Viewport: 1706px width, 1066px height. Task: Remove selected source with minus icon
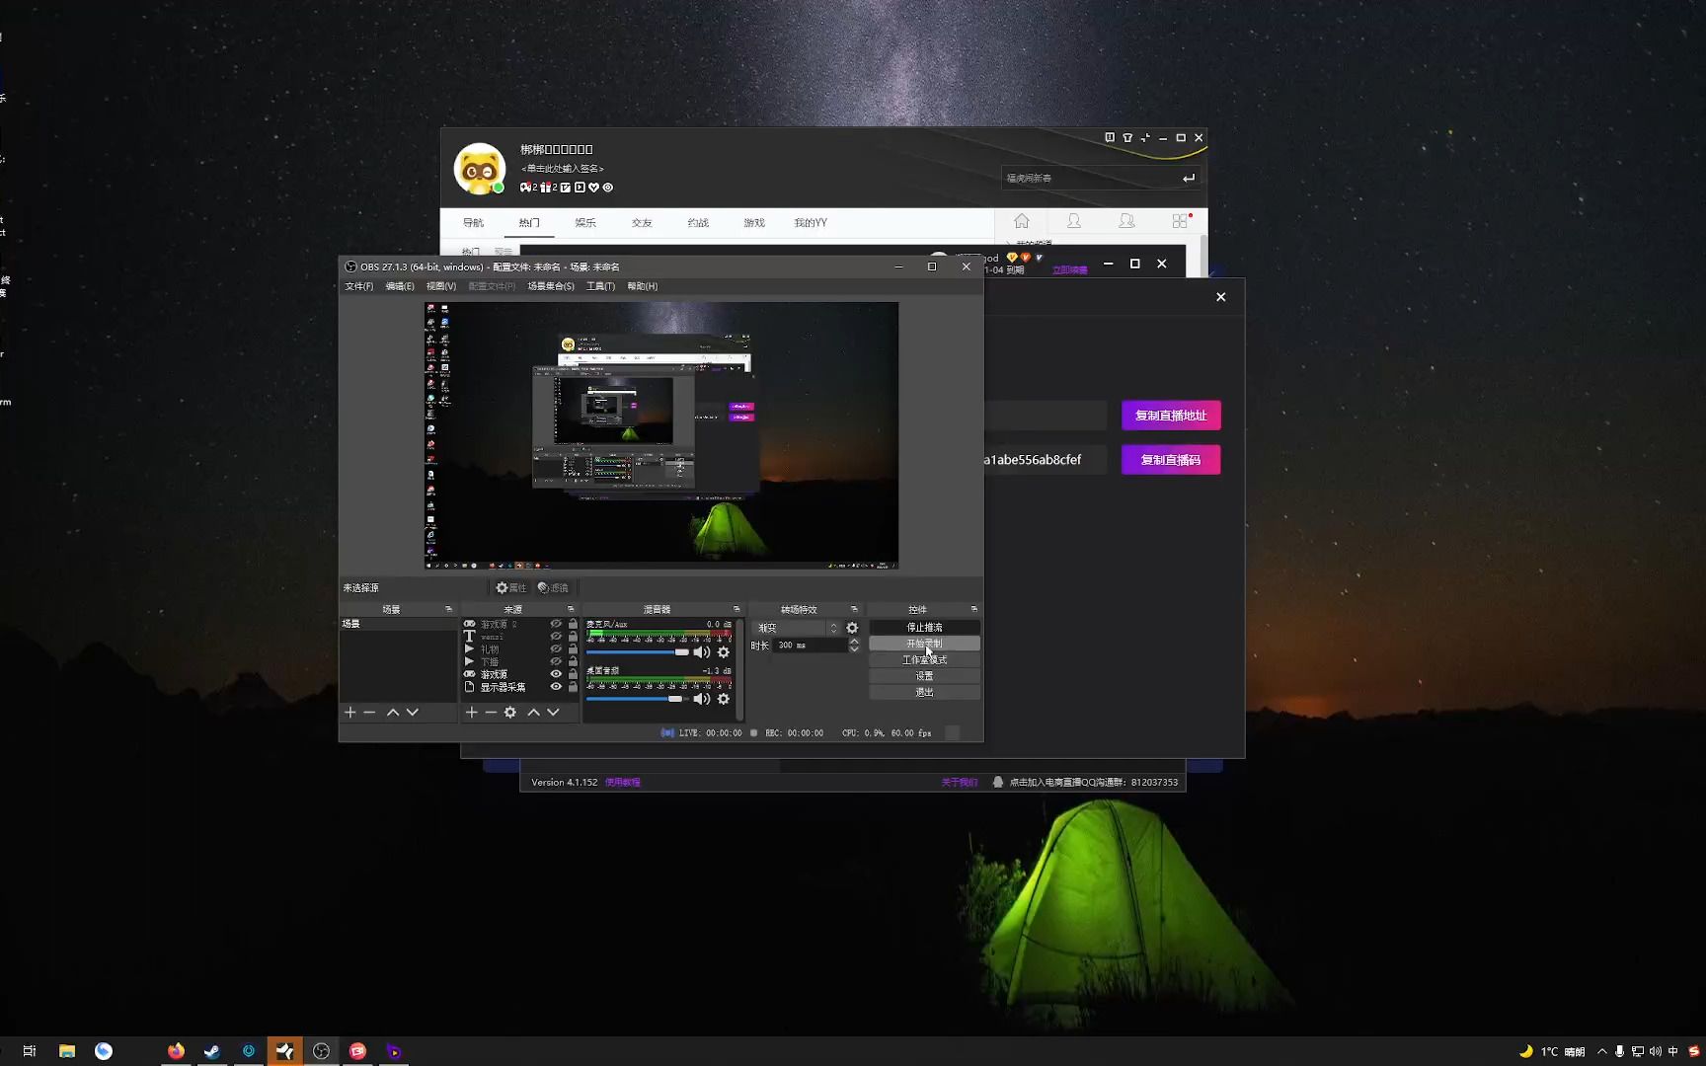tap(491, 712)
